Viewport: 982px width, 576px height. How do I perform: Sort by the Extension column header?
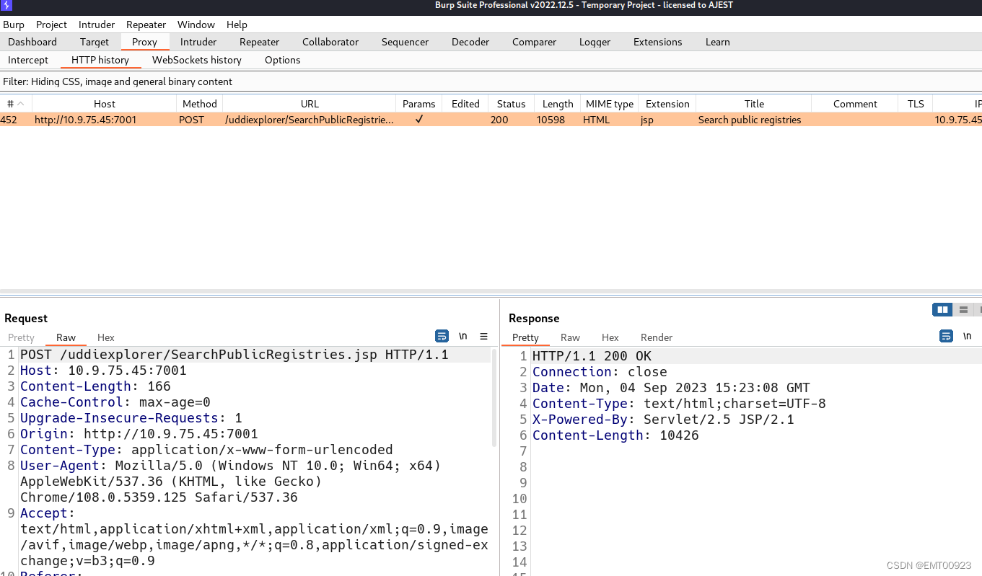[x=667, y=104]
